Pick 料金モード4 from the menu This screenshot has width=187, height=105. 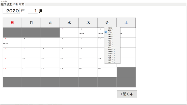[x=112, y=37]
